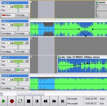Select wtc.1min.22.05kHz.32kbps.stereo clip title
The width and height of the screenshot is (107, 106).
click(x=80, y=57)
